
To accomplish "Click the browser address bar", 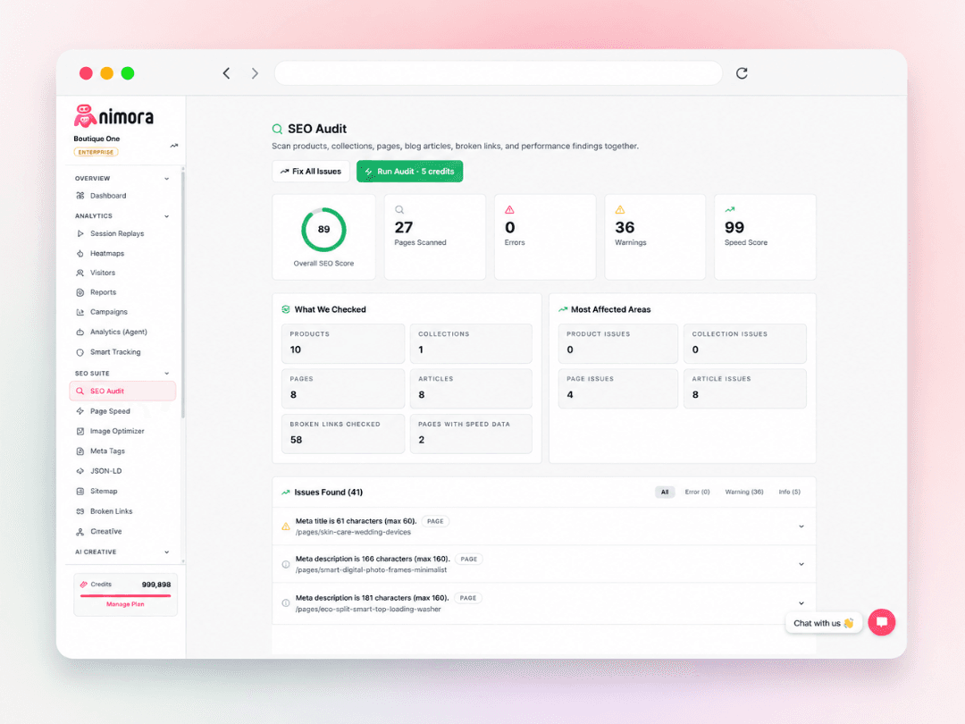I will tap(498, 73).
